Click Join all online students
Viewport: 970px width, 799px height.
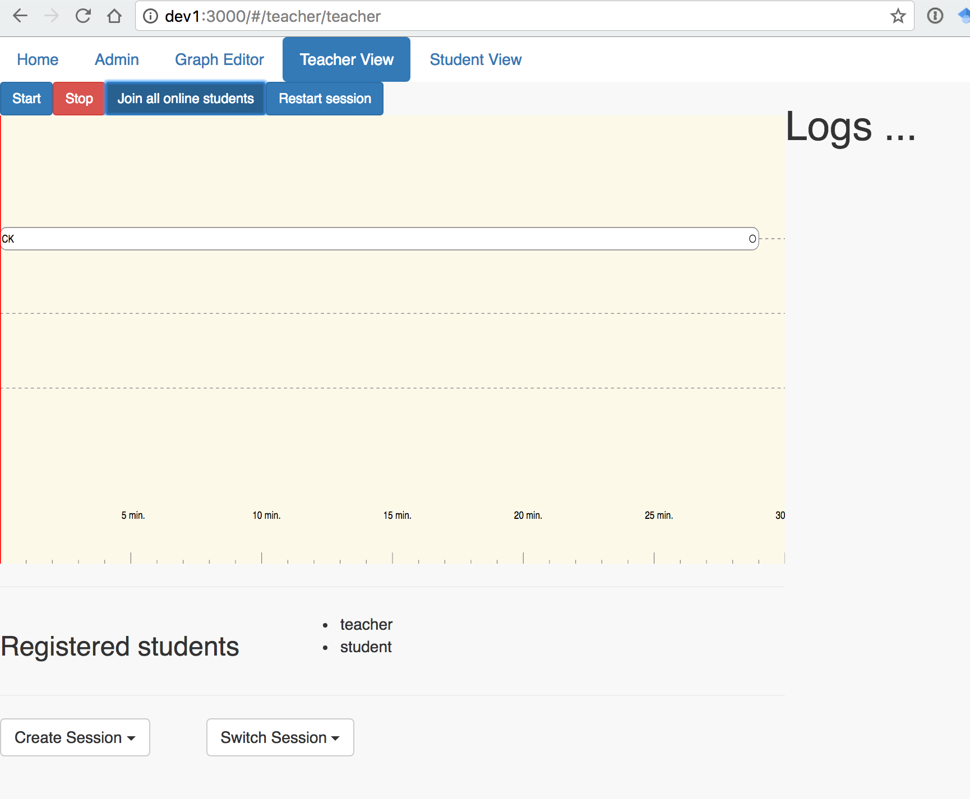(x=185, y=98)
